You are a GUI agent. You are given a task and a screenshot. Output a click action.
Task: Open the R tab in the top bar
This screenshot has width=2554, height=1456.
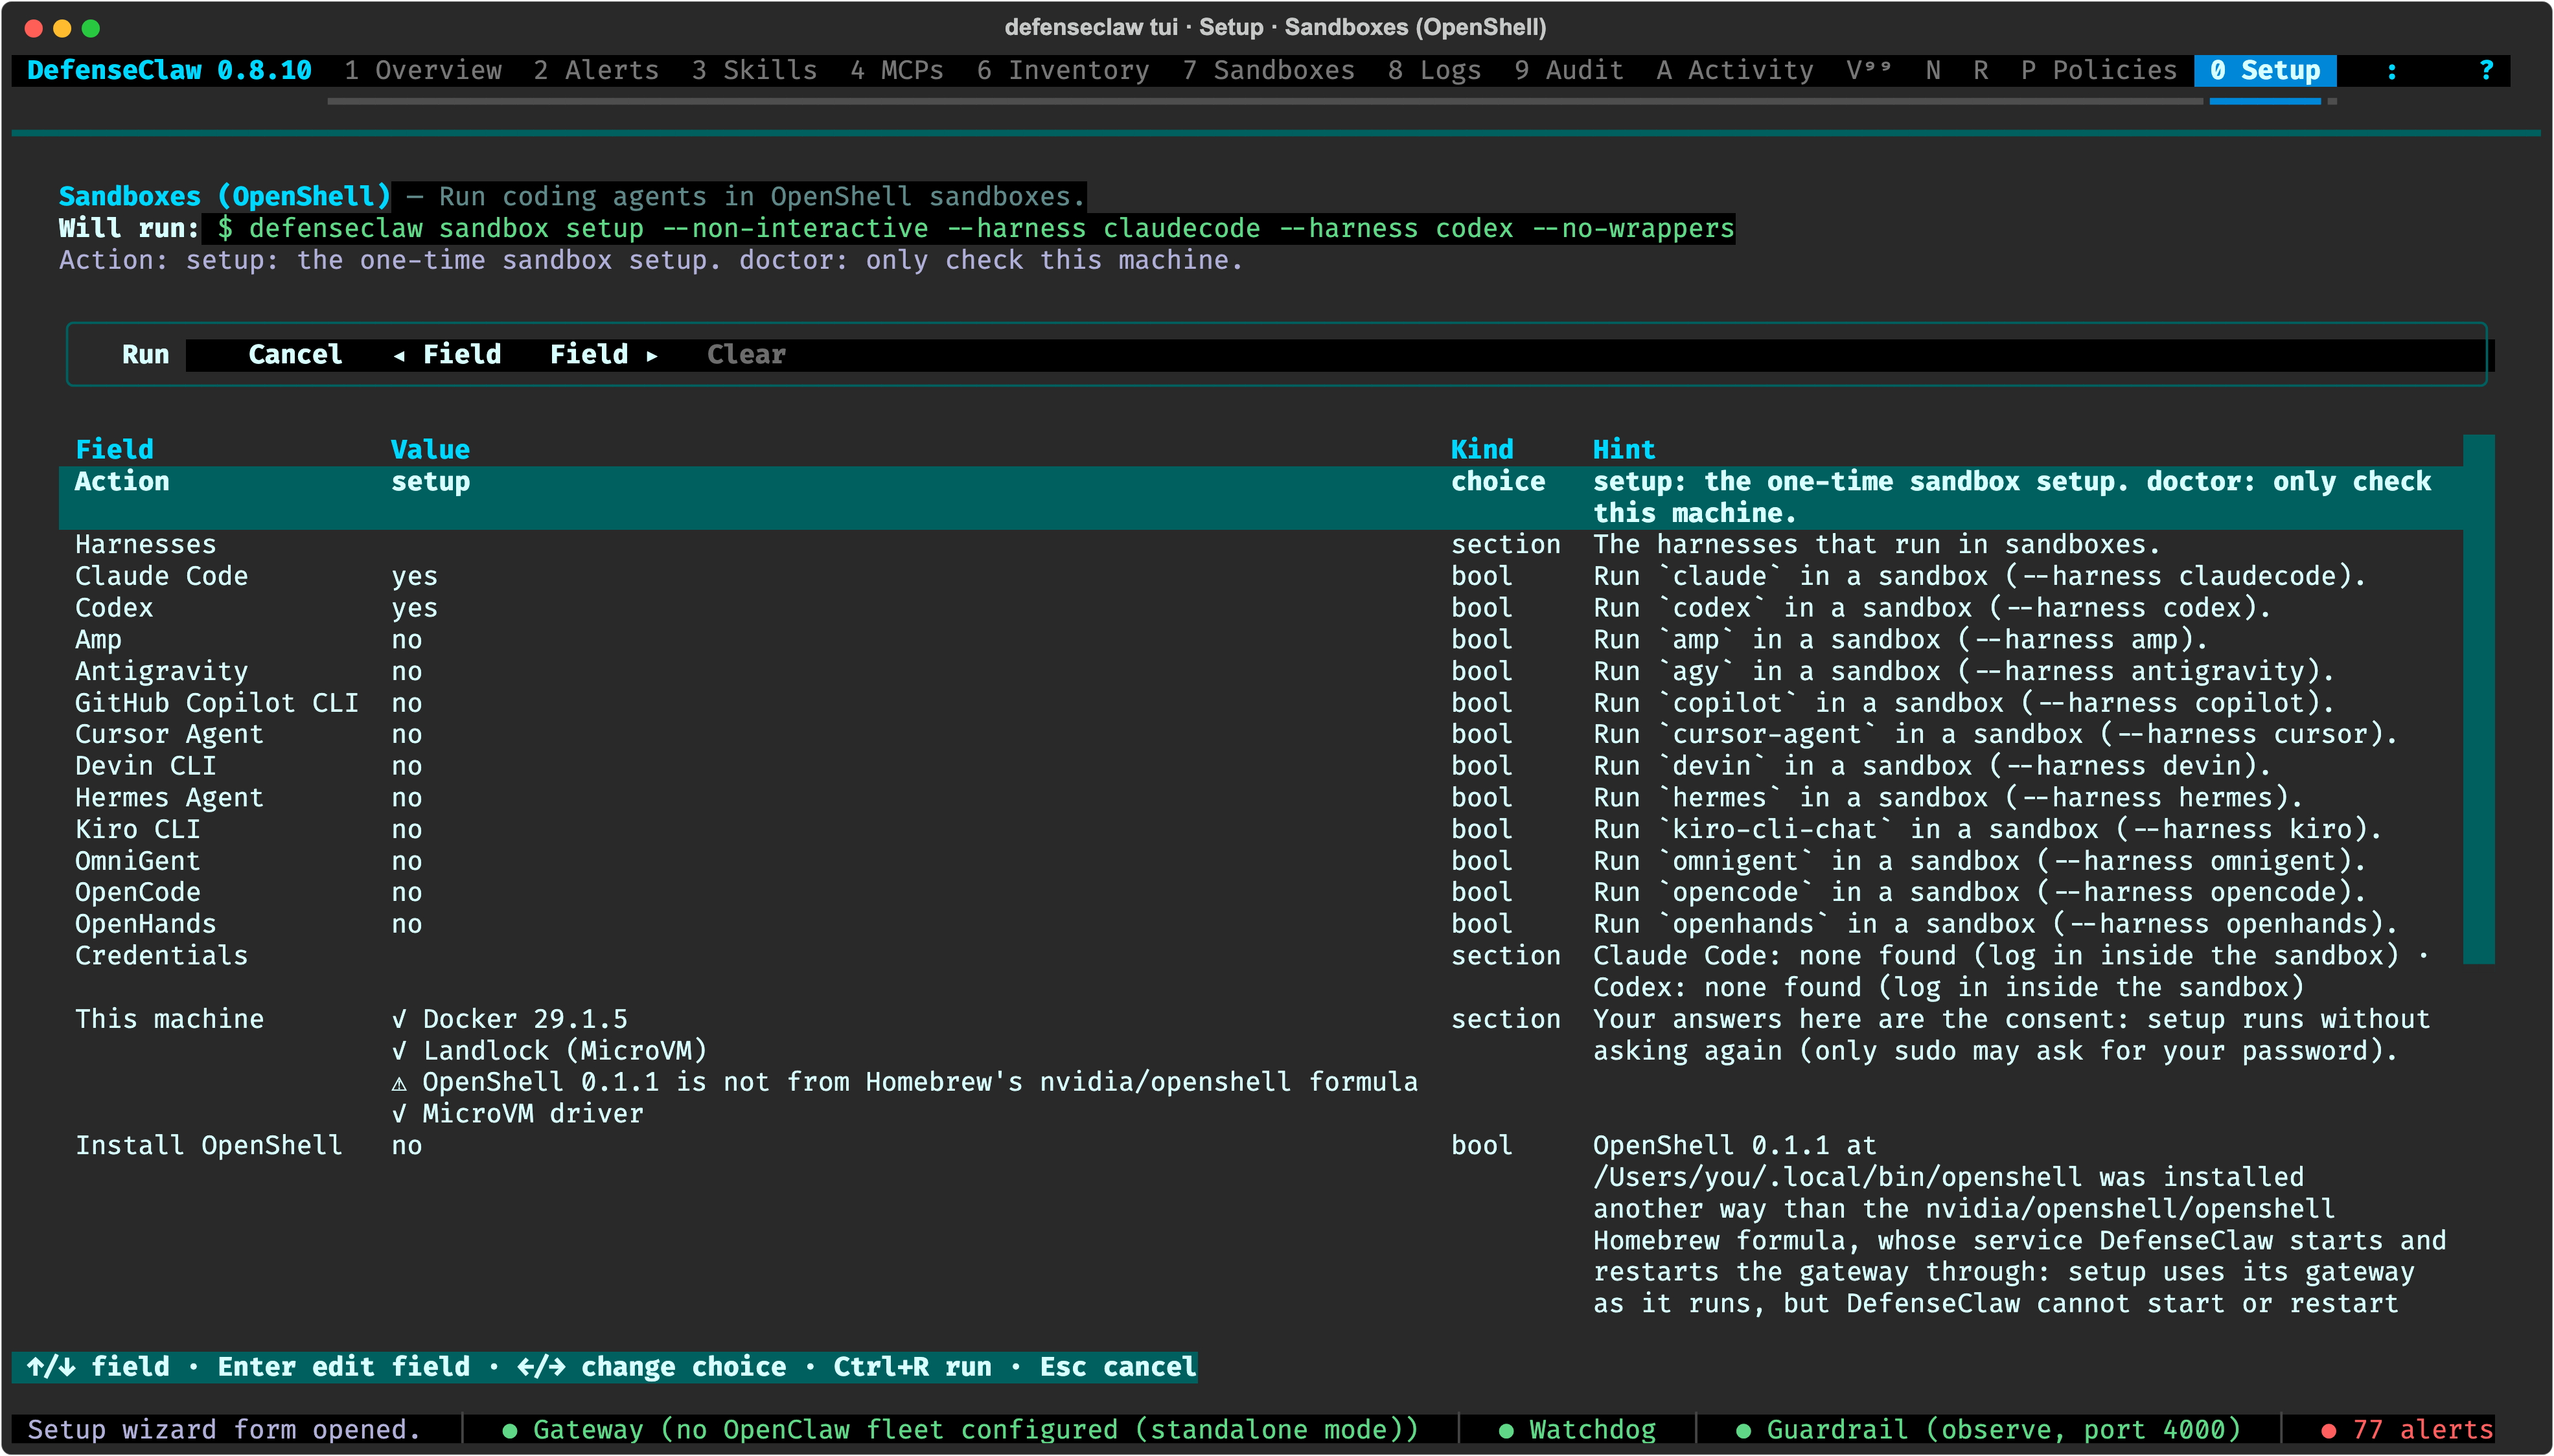click(x=1980, y=70)
